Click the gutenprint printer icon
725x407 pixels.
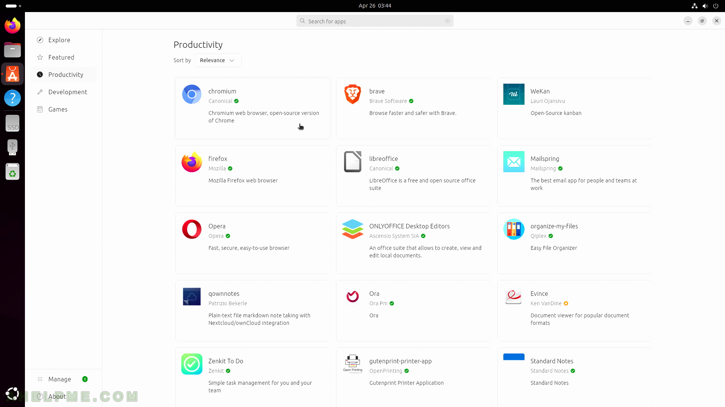353,364
